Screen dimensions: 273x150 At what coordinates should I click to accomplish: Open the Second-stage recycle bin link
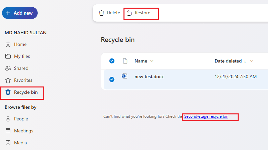point(206,116)
